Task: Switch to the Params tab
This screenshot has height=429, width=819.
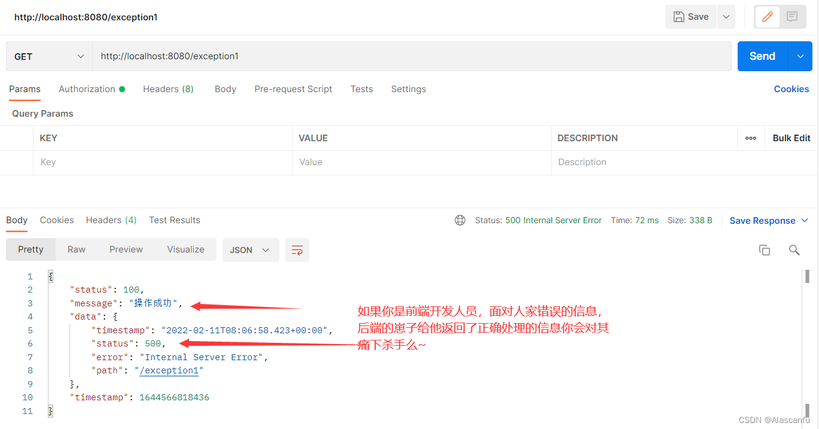Action: coord(25,89)
